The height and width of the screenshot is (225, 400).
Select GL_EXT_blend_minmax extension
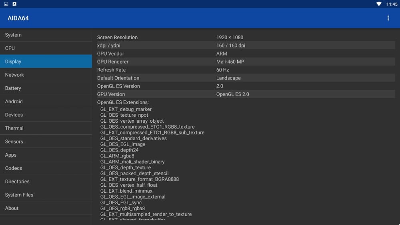point(126,191)
